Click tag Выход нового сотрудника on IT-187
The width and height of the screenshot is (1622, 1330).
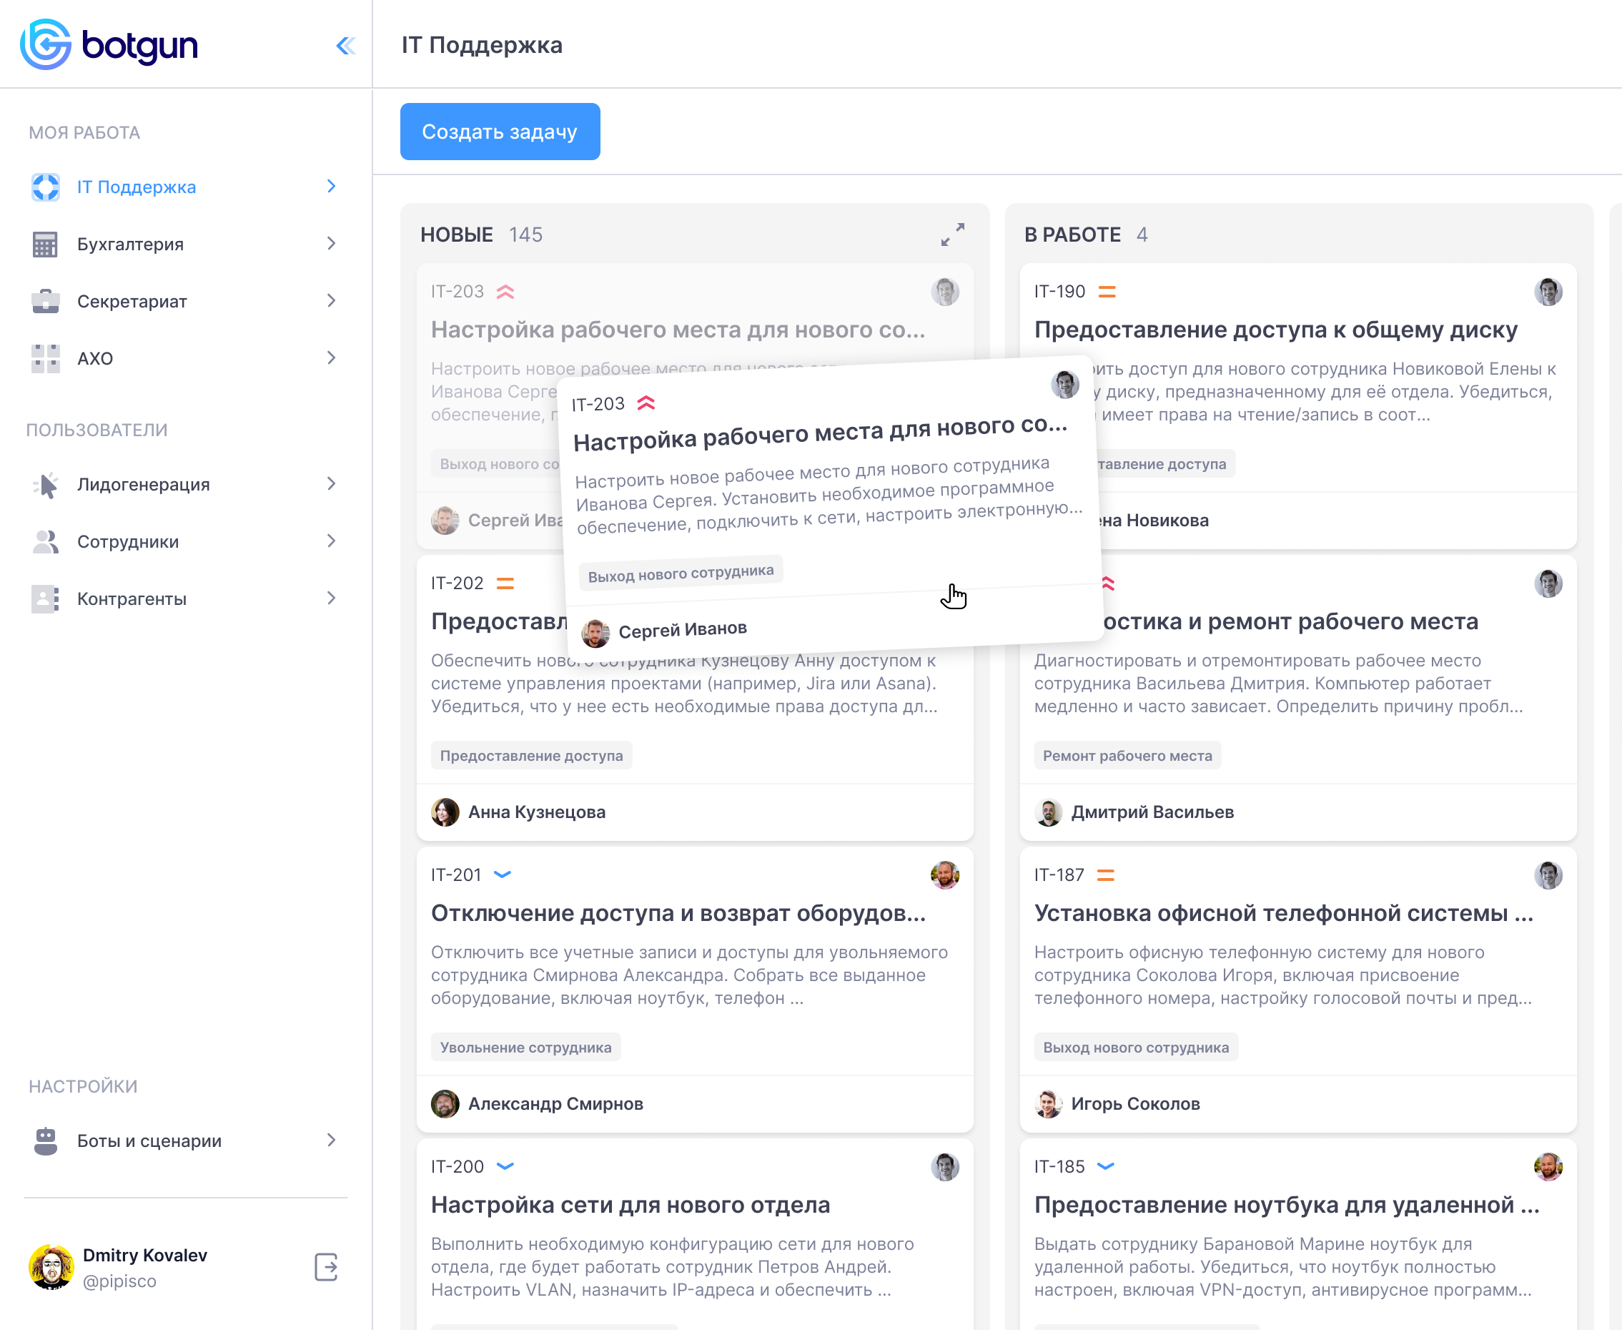pyautogui.click(x=1136, y=1048)
